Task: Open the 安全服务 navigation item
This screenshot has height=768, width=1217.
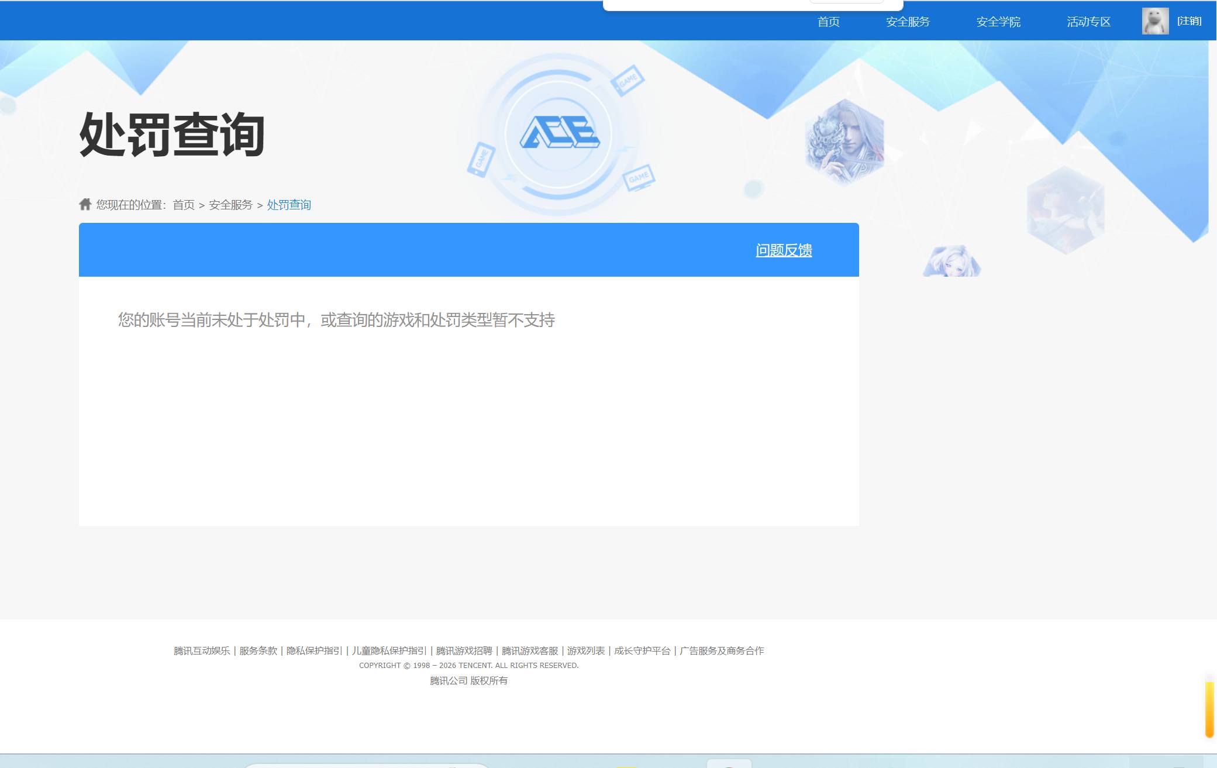Action: click(907, 22)
